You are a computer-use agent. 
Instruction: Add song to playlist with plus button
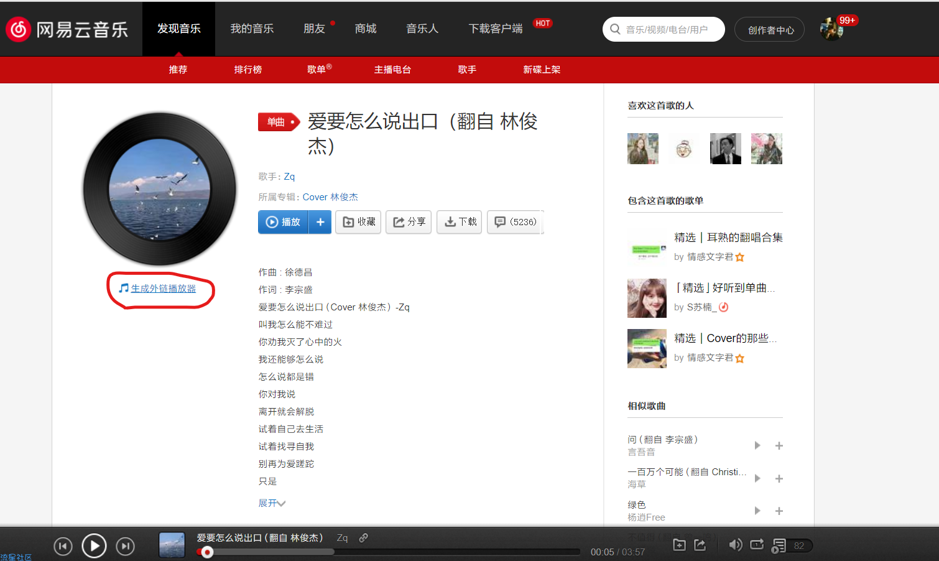[x=320, y=222]
